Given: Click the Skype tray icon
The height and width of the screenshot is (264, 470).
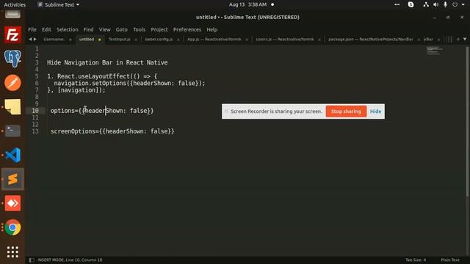Looking at the screenshot, I should (411, 4).
